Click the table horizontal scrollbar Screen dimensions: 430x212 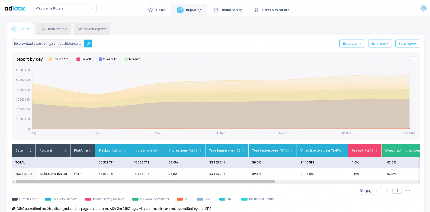pos(145,182)
